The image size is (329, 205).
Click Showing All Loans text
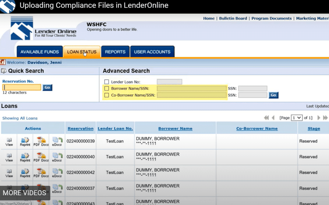tap(20, 118)
